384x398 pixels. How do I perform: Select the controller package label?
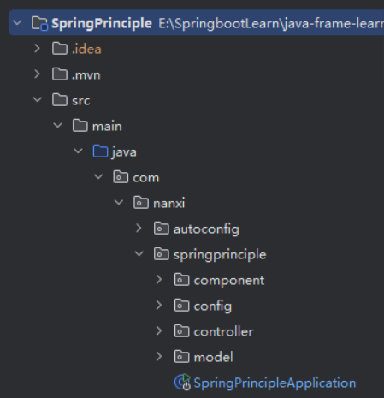[x=223, y=331]
